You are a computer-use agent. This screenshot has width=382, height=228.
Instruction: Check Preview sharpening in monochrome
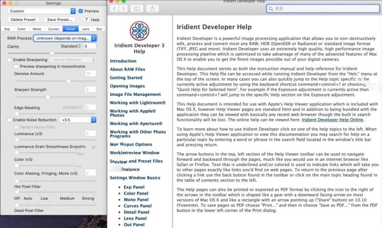(16, 66)
